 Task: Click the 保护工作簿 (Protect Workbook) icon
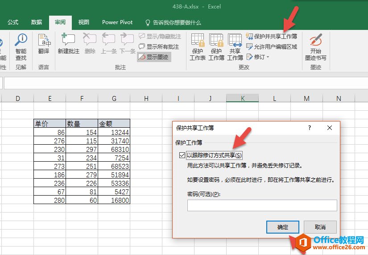click(x=216, y=41)
